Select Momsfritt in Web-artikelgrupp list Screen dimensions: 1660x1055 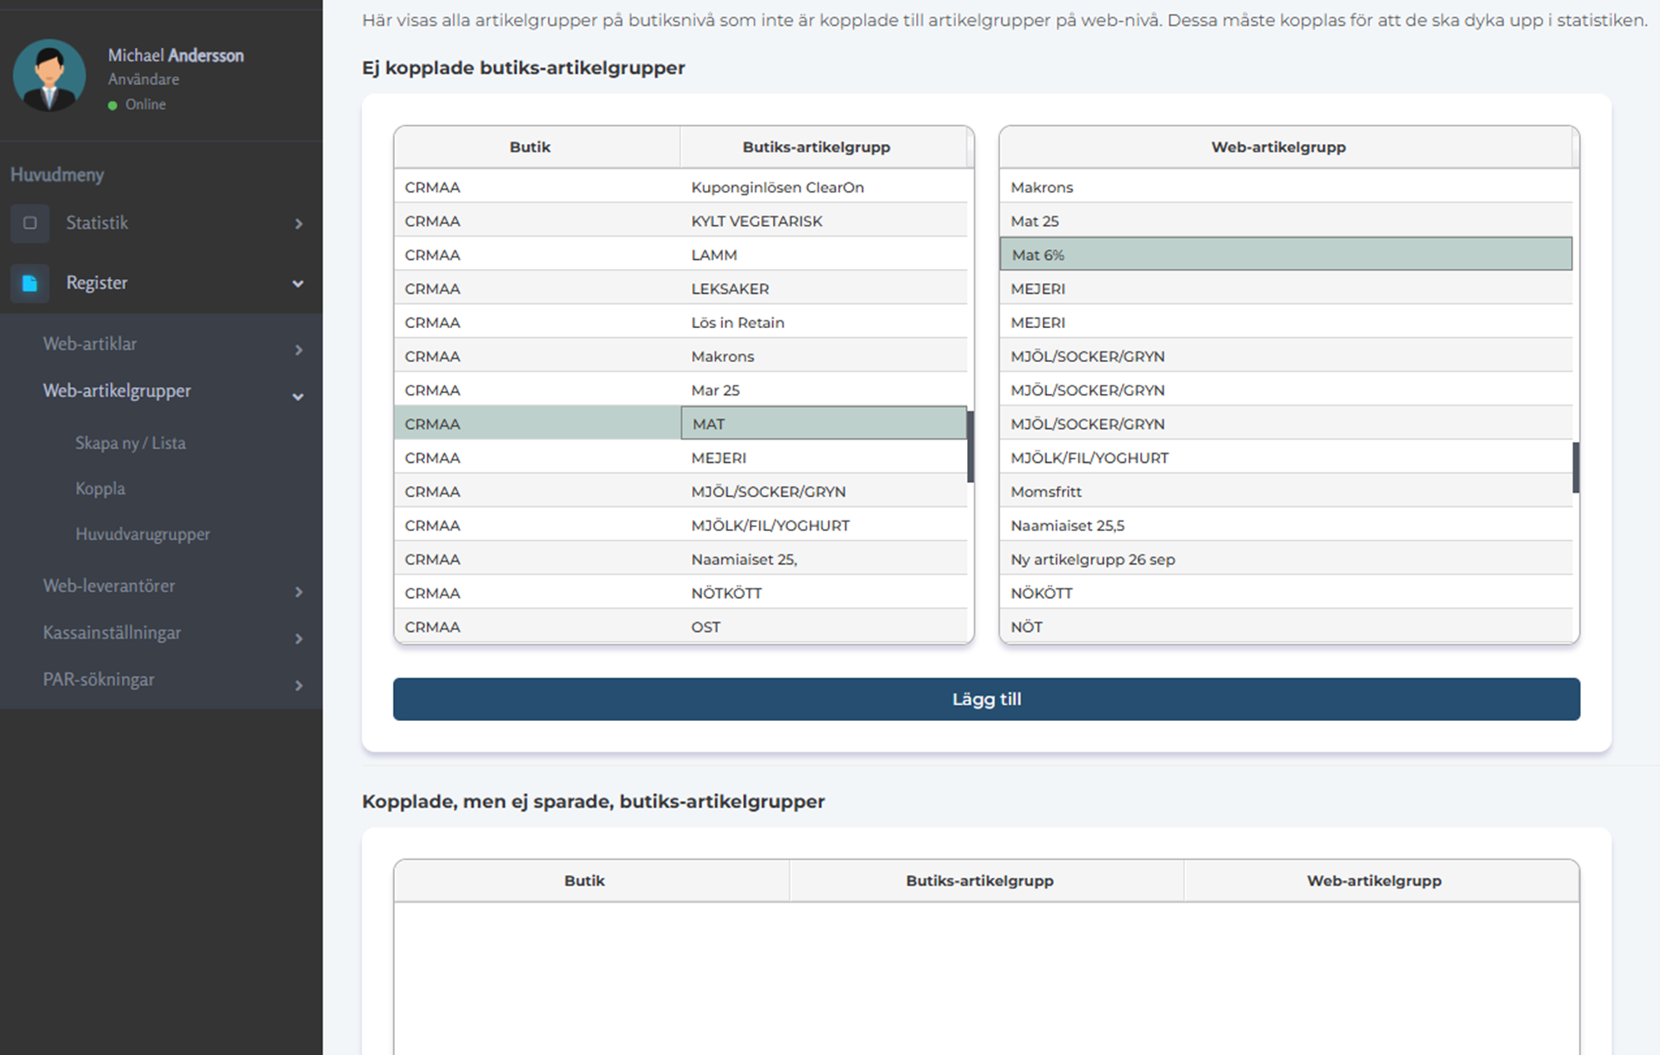1045,492
